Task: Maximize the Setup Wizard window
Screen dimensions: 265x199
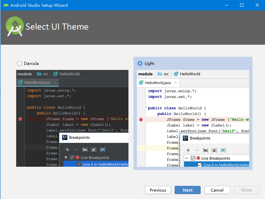Action: click(242, 5)
